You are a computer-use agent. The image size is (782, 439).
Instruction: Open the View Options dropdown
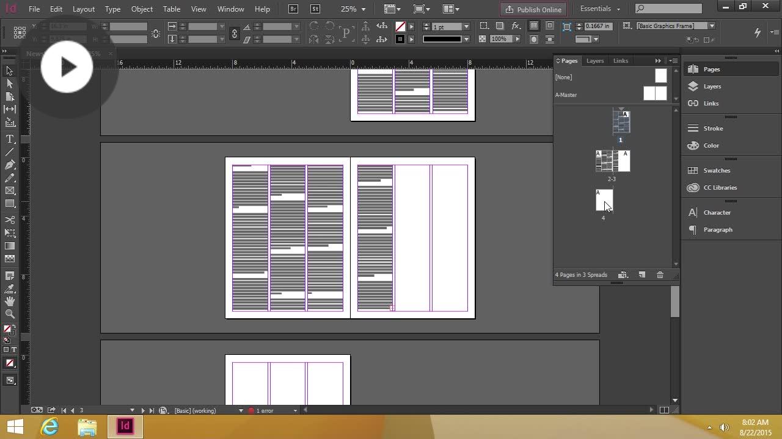click(393, 9)
